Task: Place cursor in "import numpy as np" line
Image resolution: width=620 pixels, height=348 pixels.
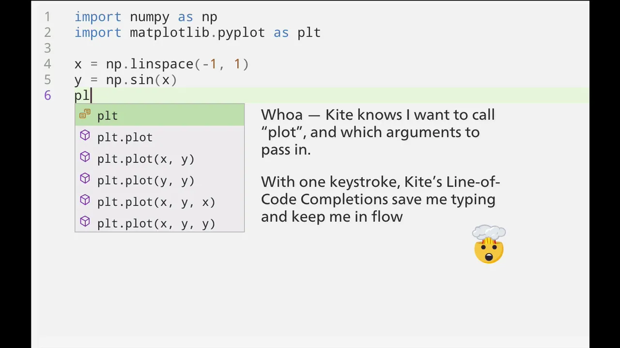Action: (146, 17)
